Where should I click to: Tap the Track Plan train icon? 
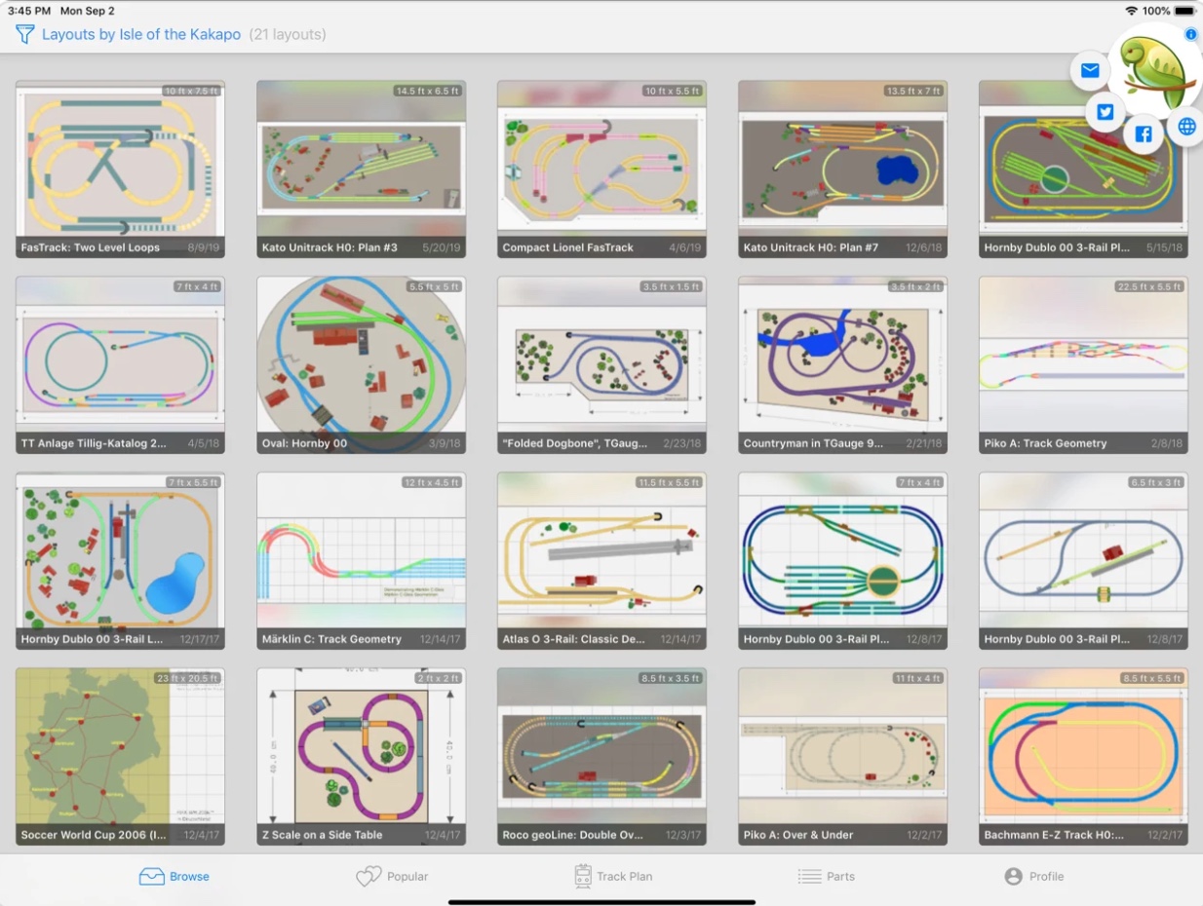(x=583, y=877)
